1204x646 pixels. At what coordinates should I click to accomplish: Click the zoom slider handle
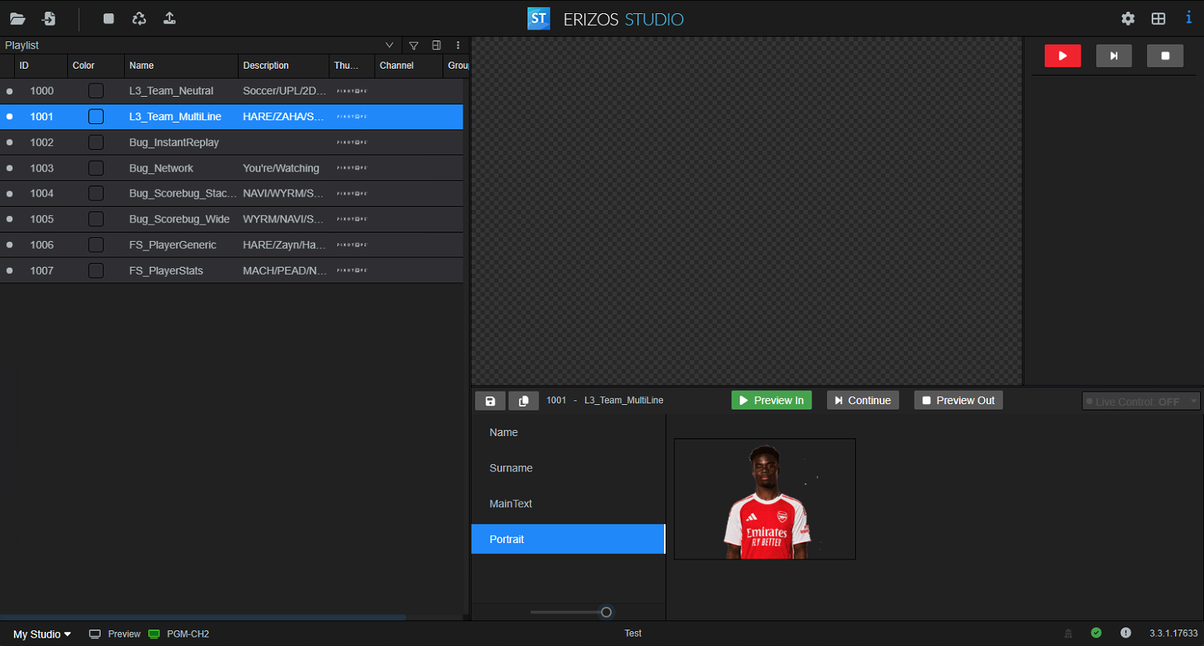[606, 612]
